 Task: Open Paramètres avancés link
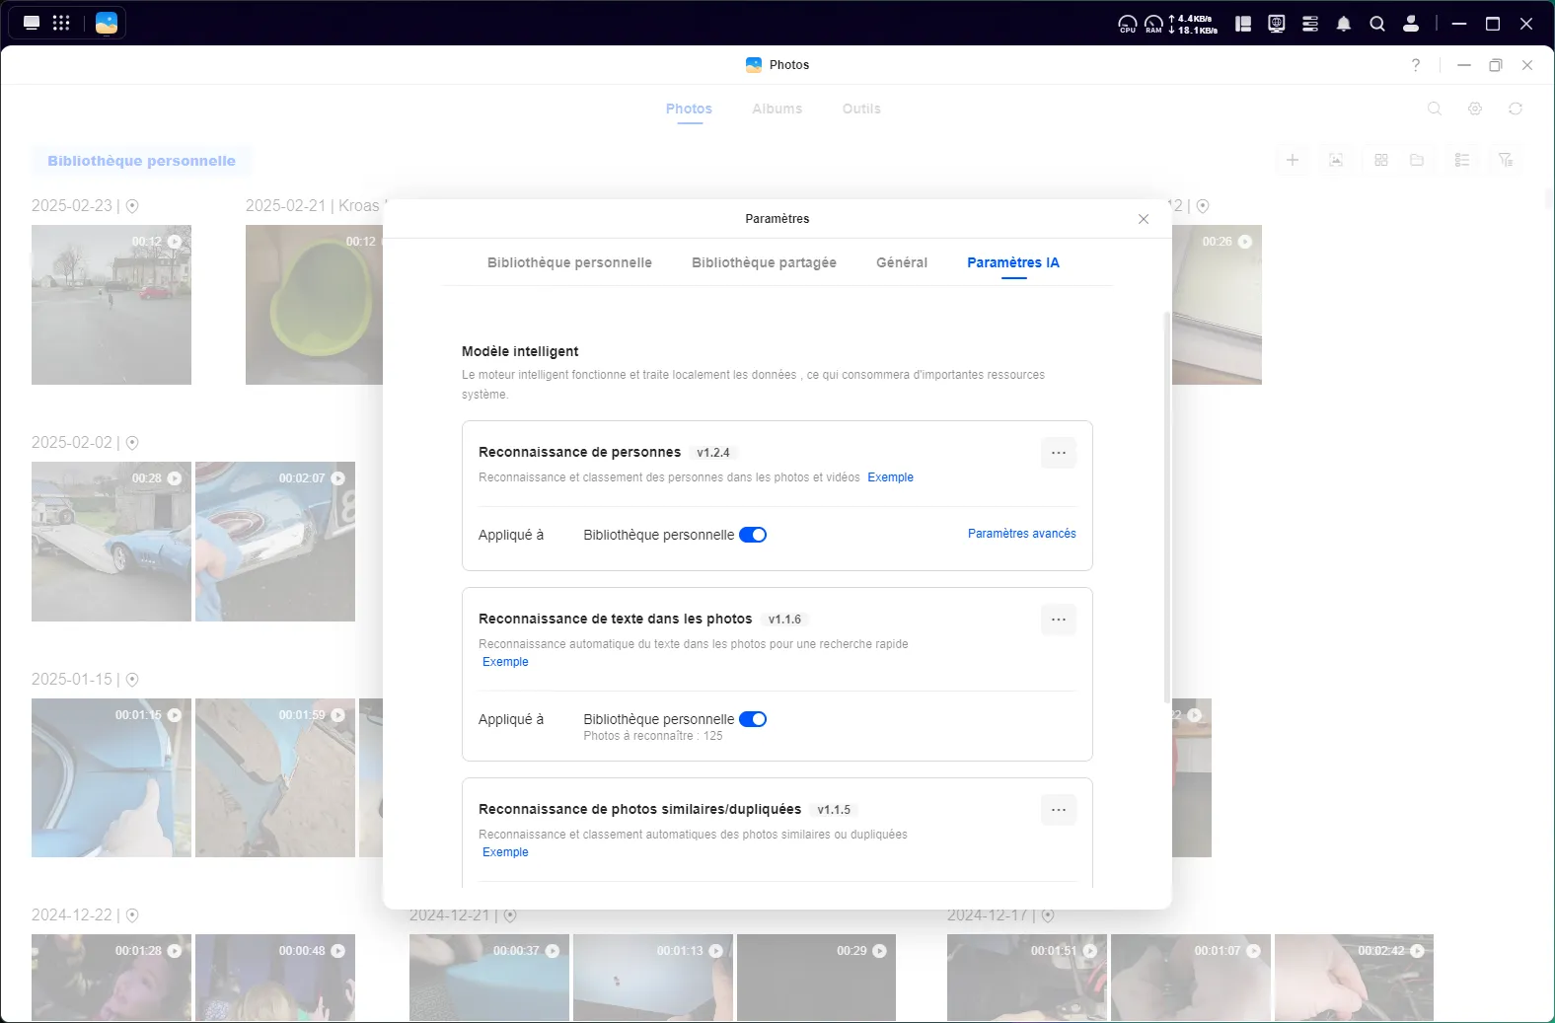click(1021, 534)
